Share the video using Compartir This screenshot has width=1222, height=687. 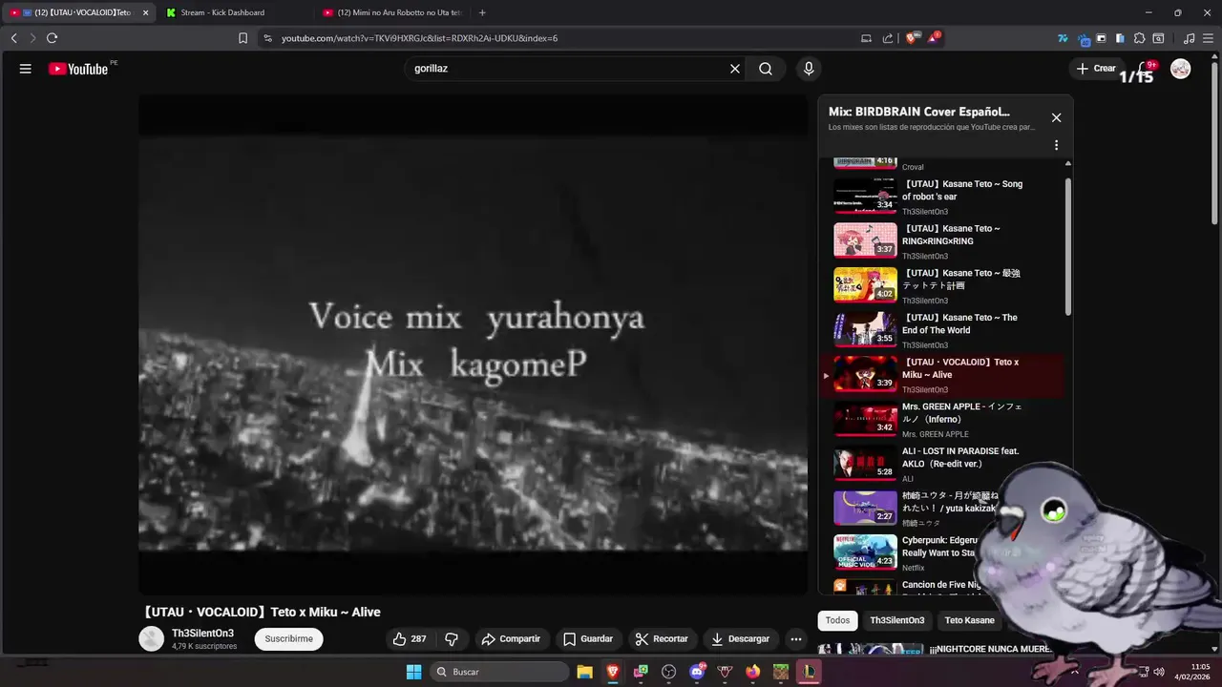(x=511, y=639)
